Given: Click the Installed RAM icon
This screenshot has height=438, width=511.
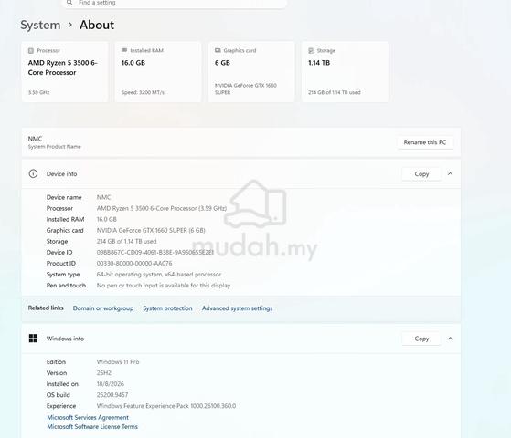Looking at the screenshot, I should pyautogui.click(x=124, y=50).
